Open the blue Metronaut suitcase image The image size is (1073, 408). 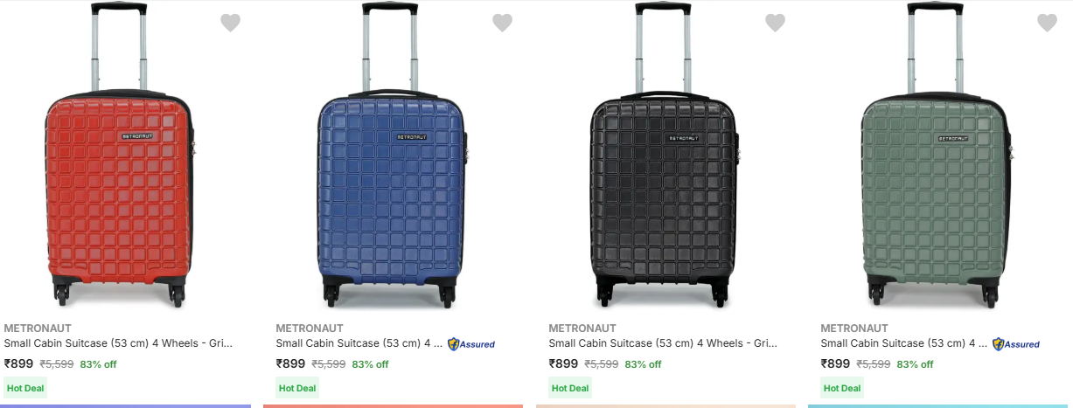[x=390, y=157]
